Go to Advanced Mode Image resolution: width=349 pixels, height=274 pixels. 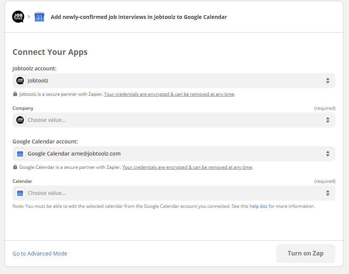click(40, 254)
